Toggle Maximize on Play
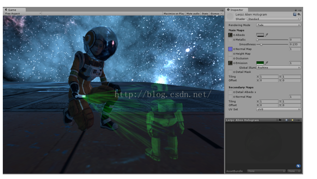317x179 pixels. pos(174,13)
